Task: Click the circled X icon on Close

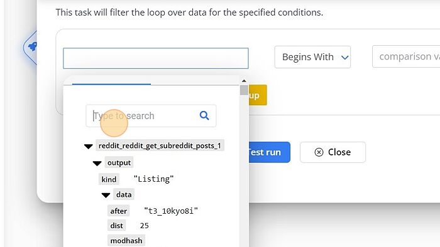Action: (x=319, y=152)
